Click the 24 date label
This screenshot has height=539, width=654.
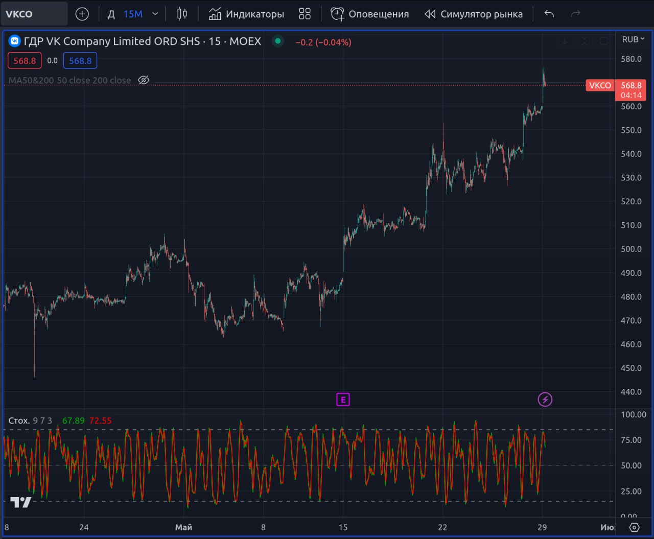84,527
